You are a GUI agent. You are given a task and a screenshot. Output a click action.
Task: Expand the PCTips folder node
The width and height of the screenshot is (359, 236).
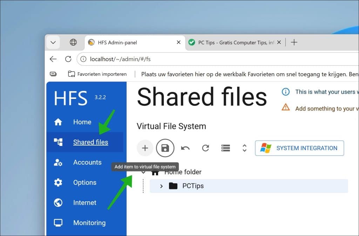click(x=161, y=186)
